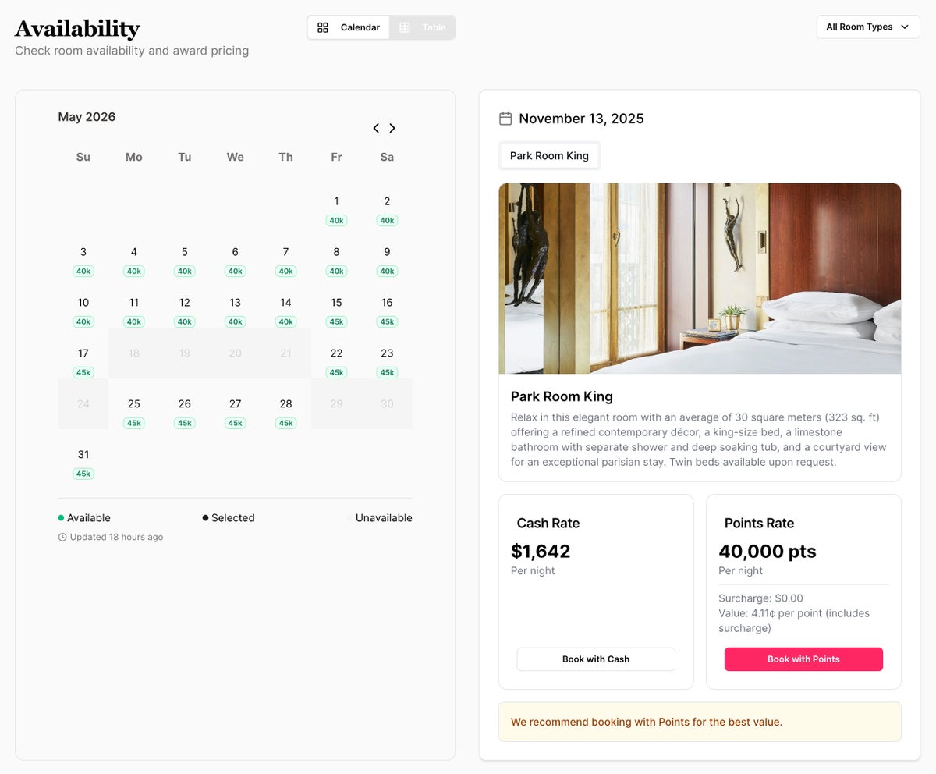This screenshot has height=774, width=936.
Task: Select the Park Room King chip
Action: (x=549, y=155)
